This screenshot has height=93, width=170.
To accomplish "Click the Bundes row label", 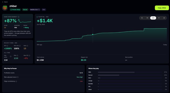I will pos(90,84).
